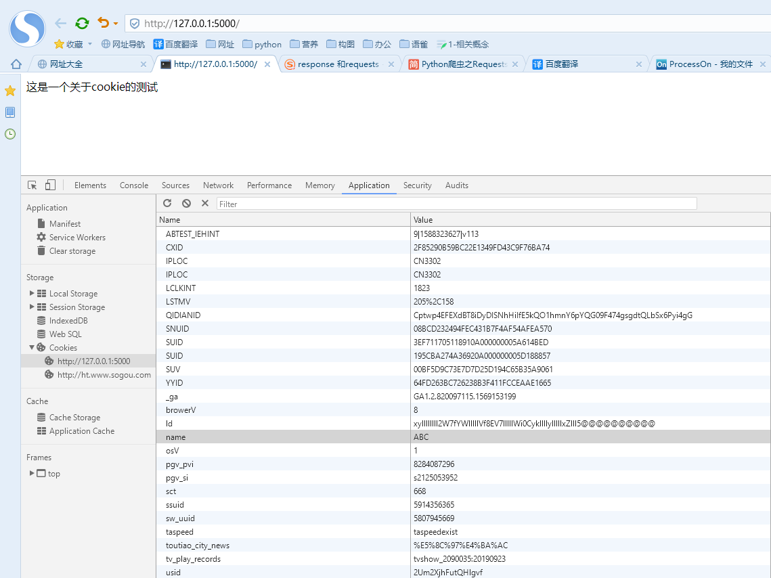Go back with the browser back arrow
This screenshot has height=578, width=771.
tap(60, 23)
